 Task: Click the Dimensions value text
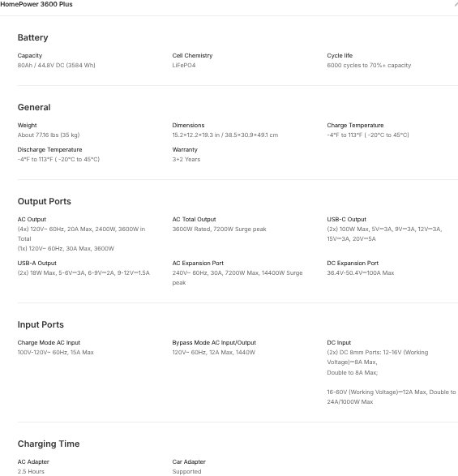coord(225,135)
